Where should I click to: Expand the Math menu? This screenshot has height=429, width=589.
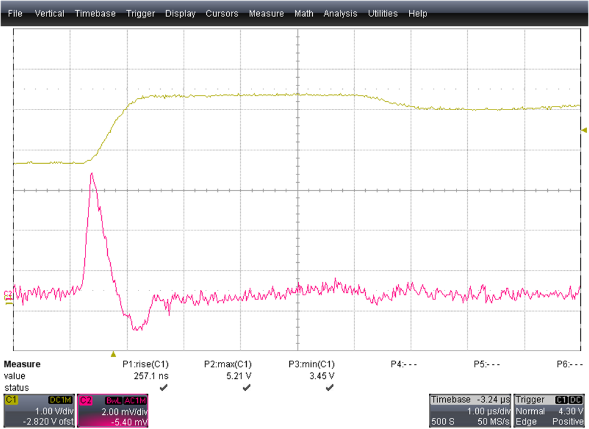(x=304, y=13)
